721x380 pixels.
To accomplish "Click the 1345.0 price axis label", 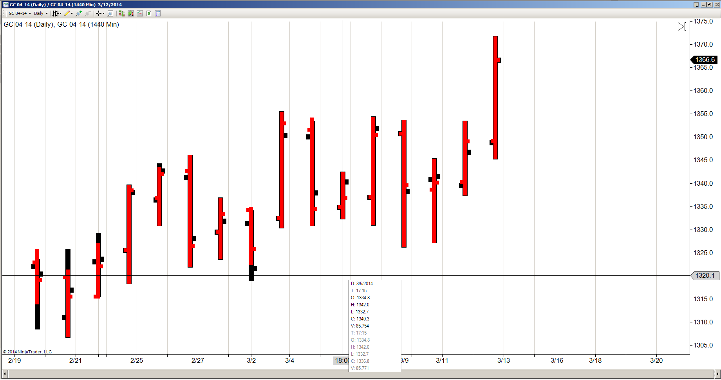I will [703, 160].
